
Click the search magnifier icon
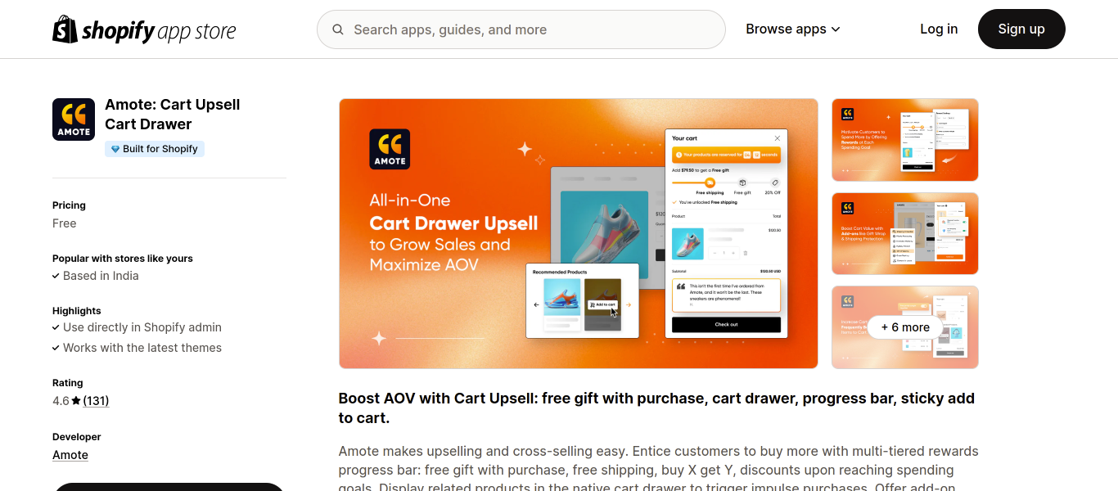[338, 29]
